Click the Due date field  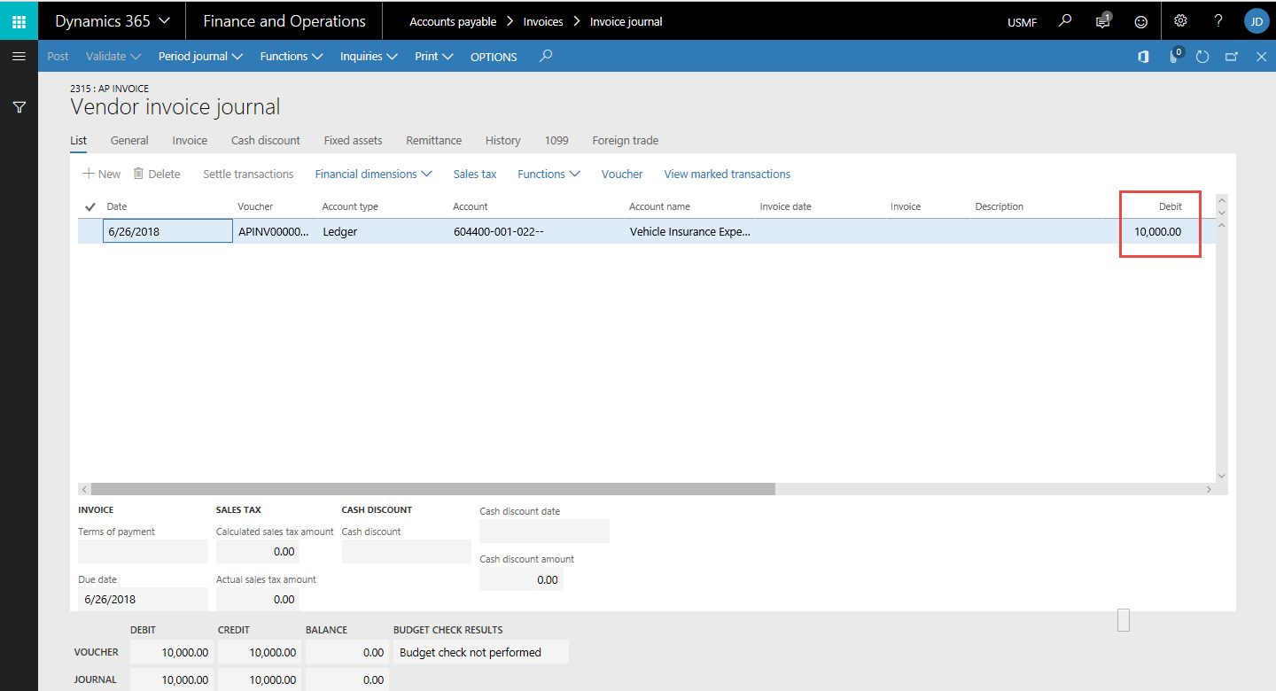(143, 599)
